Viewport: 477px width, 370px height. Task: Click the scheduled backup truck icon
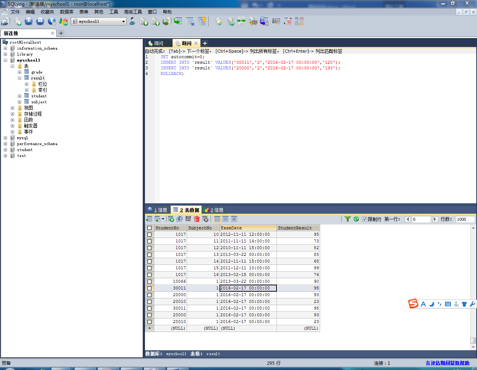tap(253, 21)
